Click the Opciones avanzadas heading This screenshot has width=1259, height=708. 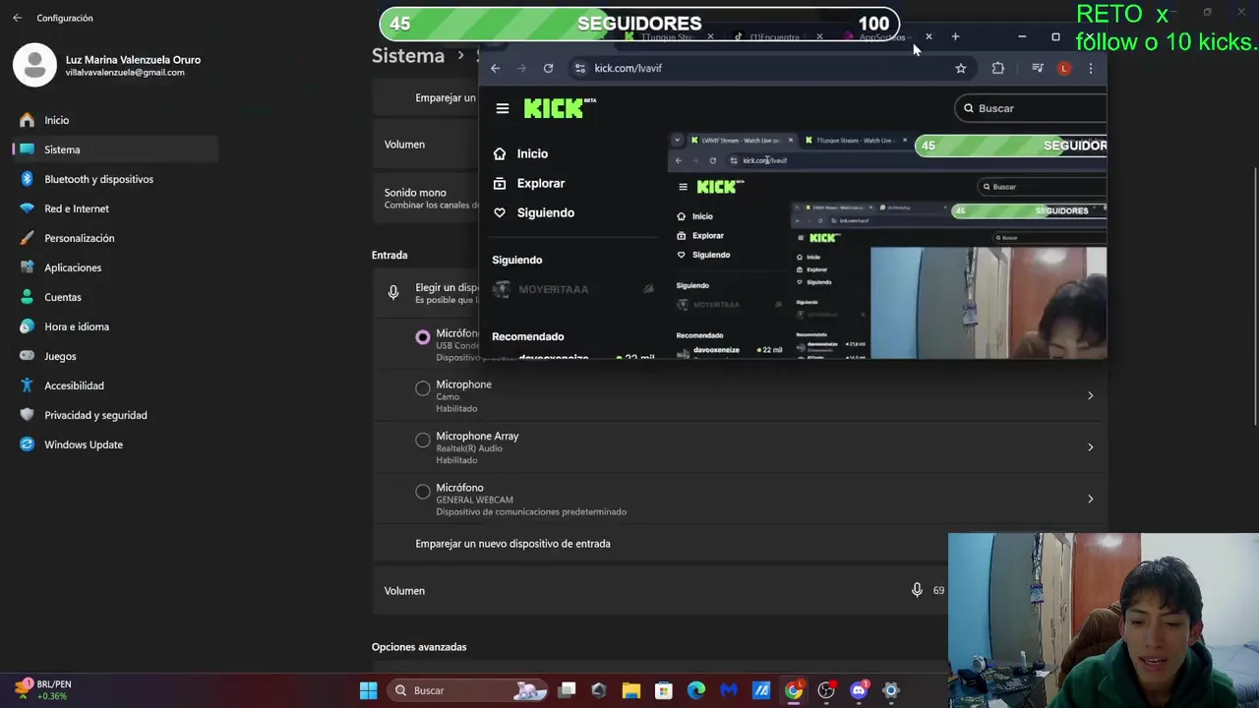[x=419, y=647]
